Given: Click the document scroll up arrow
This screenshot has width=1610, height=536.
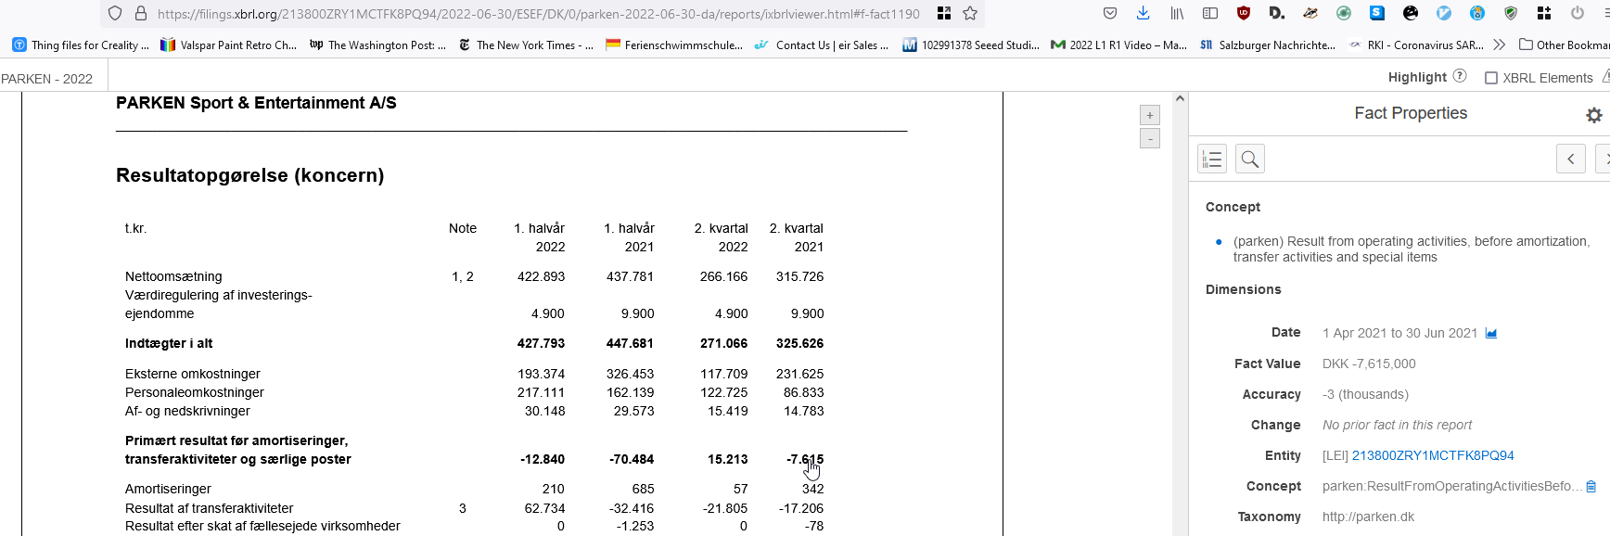Looking at the screenshot, I should tap(1180, 98).
